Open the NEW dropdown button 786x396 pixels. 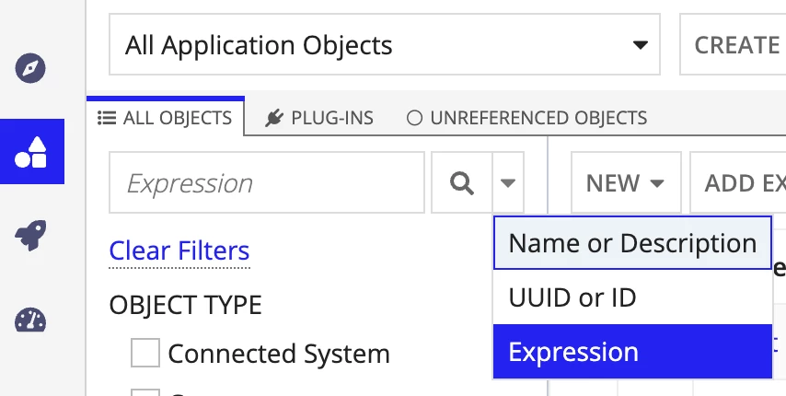pyautogui.click(x=626, y=183)
